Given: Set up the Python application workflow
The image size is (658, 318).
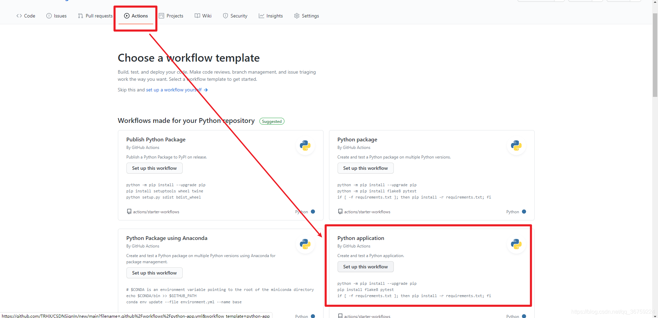Looking at the screenshot, I should (366, 267).
